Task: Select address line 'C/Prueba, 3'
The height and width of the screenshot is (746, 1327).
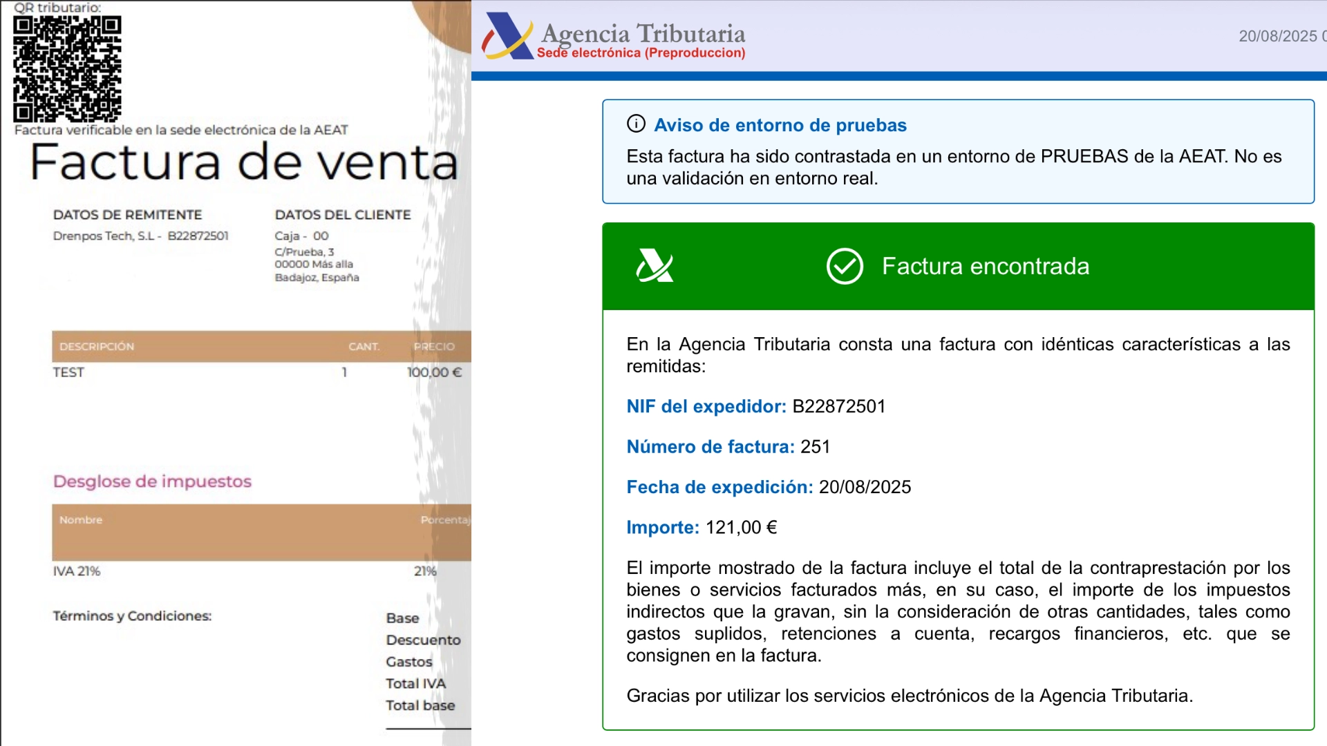Action: [x=305, y=252]
